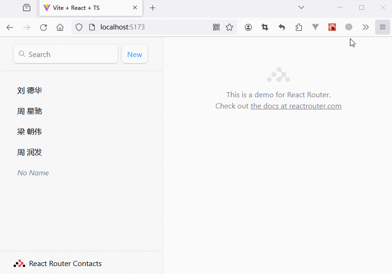
Task: Open the extensions puzzle piece icon
Action: pyautogui.click(x=299, y=27)
